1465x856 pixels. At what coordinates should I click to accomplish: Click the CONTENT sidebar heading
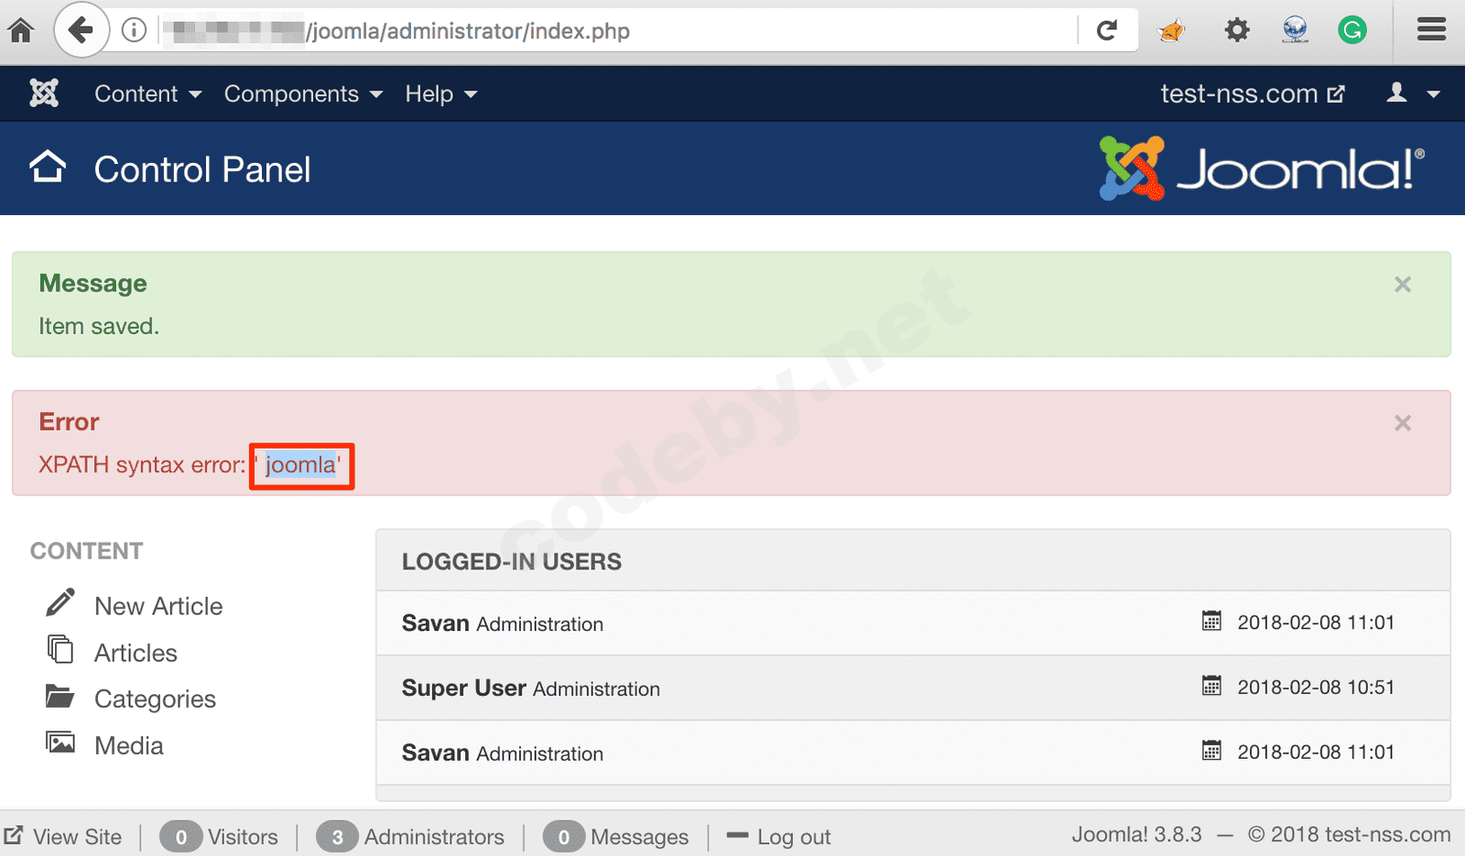87,551
